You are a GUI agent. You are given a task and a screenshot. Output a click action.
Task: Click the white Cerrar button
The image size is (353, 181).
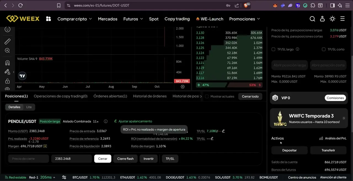click(103, 159)
